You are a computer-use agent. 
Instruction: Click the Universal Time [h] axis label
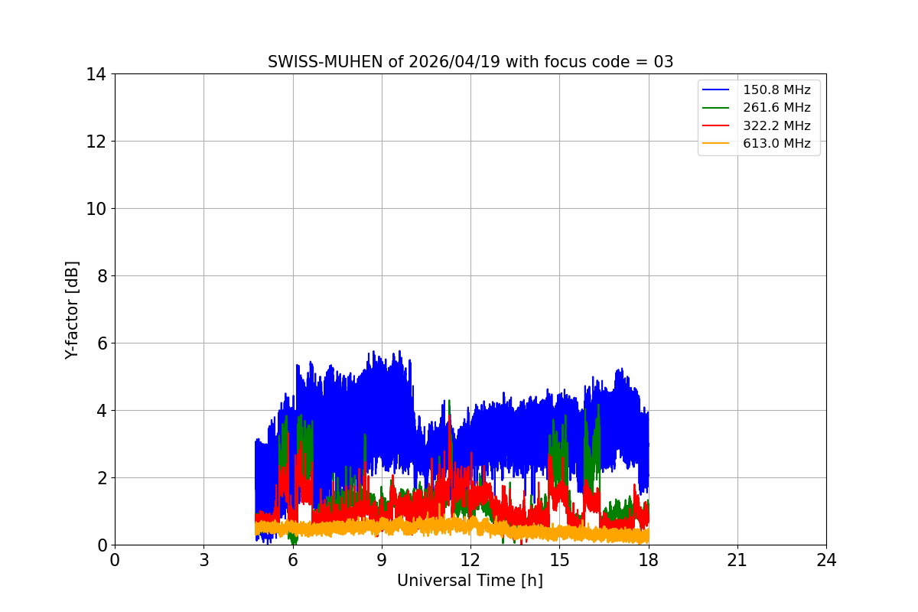tap(470, 581)
